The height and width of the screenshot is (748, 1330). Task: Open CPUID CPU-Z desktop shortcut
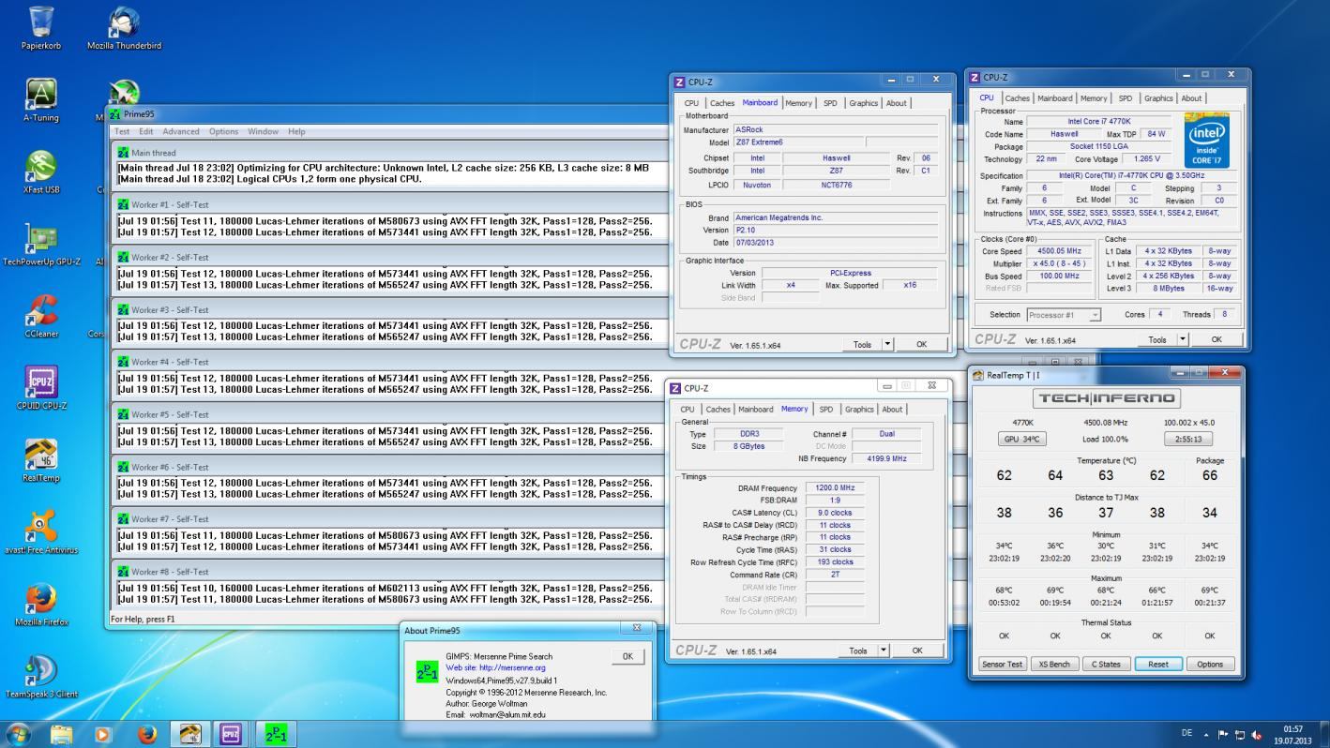[41, 389]
